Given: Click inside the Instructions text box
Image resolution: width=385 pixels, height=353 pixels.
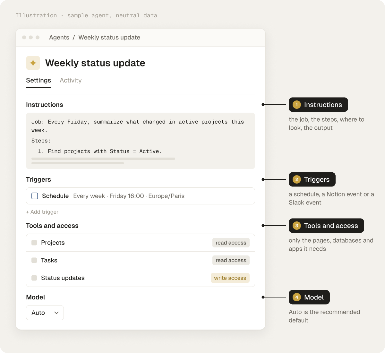Looking at the screenshot, I should click(x=141, y=141).
